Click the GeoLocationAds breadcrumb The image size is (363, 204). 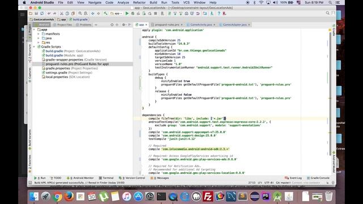pos(42,19)
